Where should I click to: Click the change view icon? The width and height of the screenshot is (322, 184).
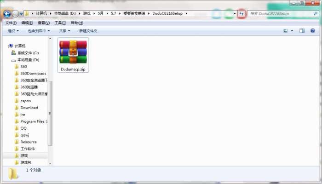tap(286, 31)
